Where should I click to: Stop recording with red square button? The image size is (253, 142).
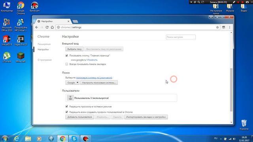click(242, 2)
